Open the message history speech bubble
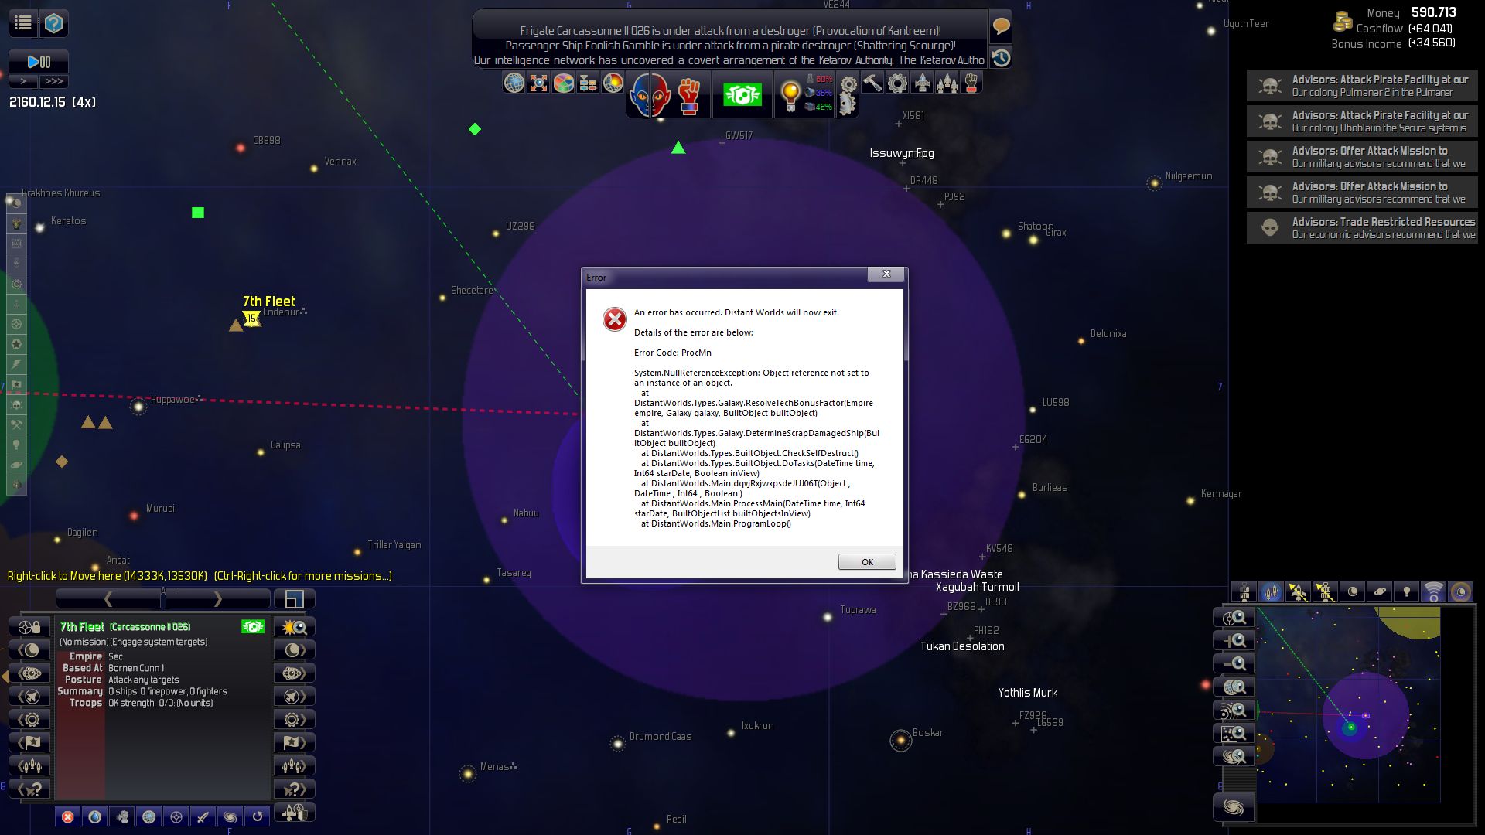 pos(1001,27)
